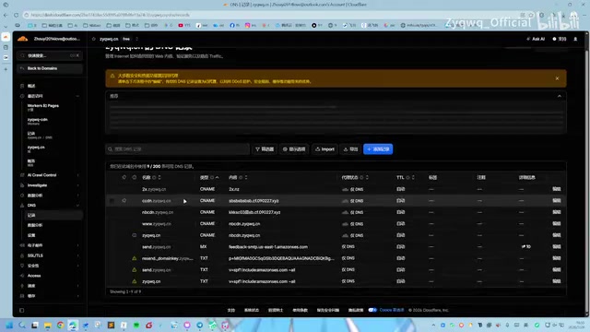Expand the AI Crawl Control sidebar section
The height and width of the screenshot is (332, 590).
(77, 175)
